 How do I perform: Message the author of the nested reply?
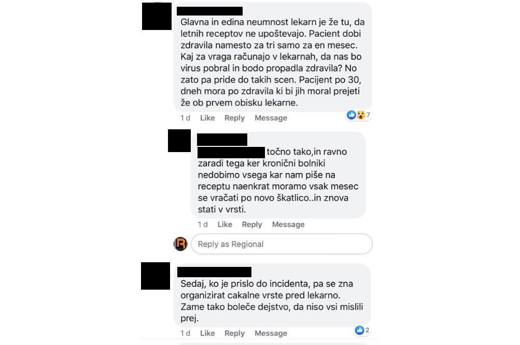pos(288,224)
